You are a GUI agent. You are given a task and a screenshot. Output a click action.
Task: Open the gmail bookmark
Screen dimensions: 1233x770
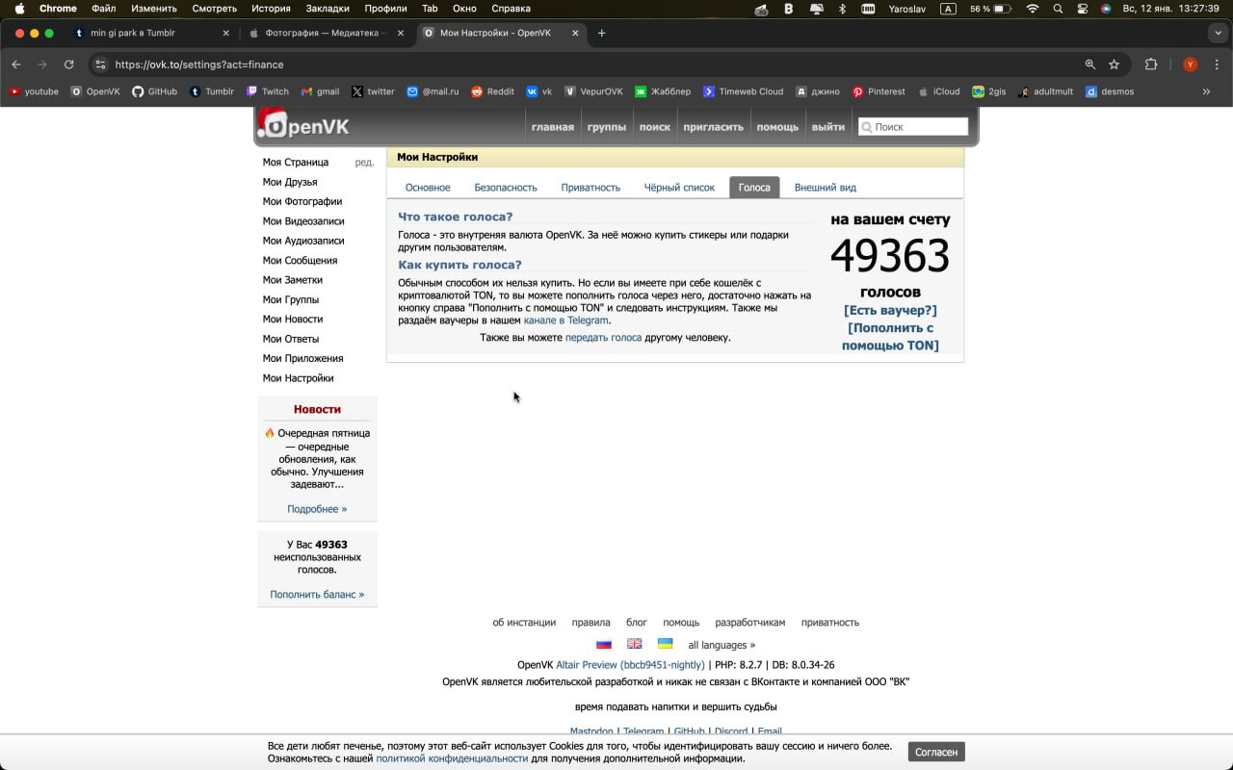click(x=320, y=91)
